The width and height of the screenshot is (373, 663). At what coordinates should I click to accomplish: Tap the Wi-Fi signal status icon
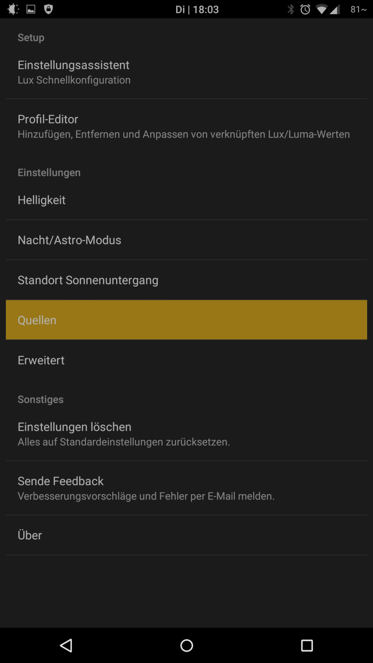322,9
